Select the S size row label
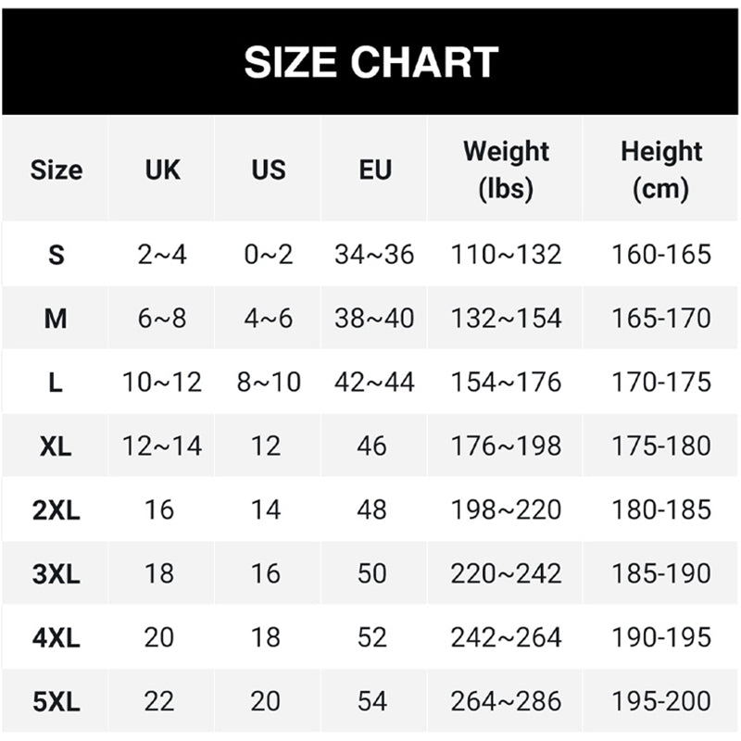The image size is (741, 741). coord(56,255)
